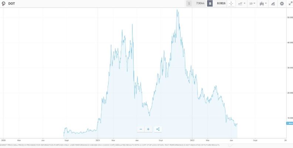
Task: Expand chart to fullscreen
Action: tap(290, 4)
